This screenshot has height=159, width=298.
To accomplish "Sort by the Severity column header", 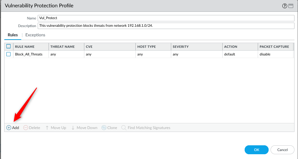I will (x=181, y=47).
